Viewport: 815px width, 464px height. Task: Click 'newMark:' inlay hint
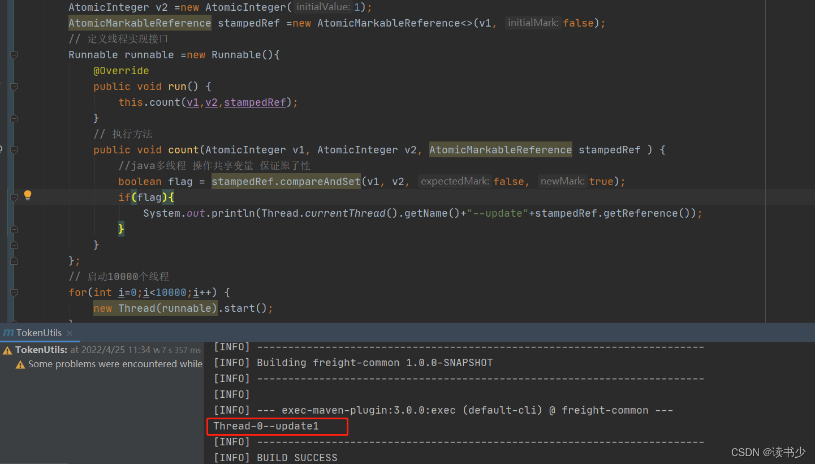[563, 182]
